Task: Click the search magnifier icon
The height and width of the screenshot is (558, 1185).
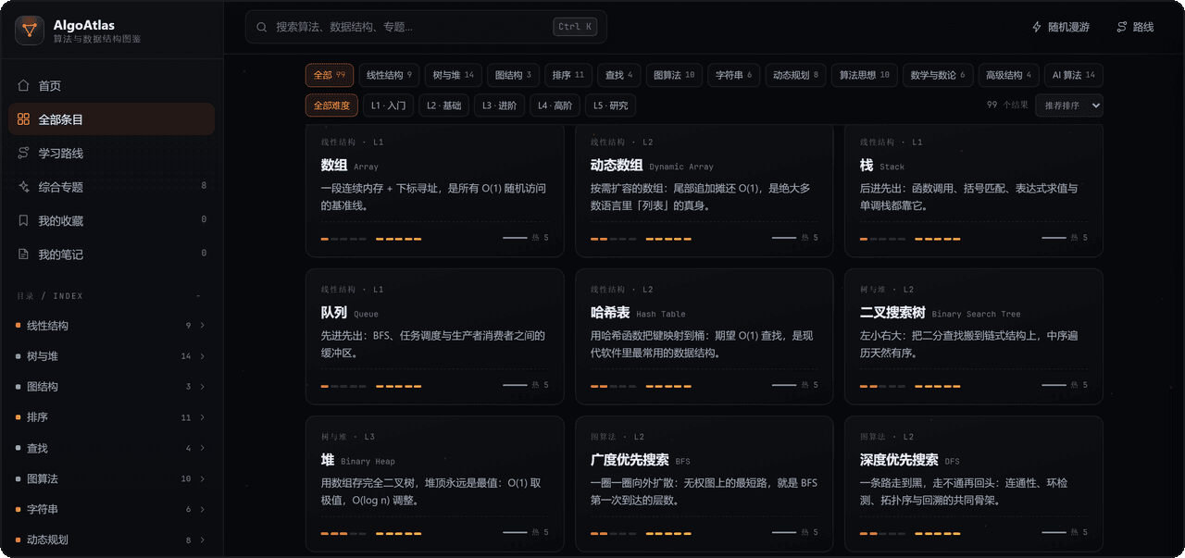Action: click(x=262, y=27)
